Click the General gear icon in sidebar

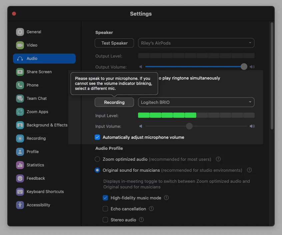[x=20, y=32]
